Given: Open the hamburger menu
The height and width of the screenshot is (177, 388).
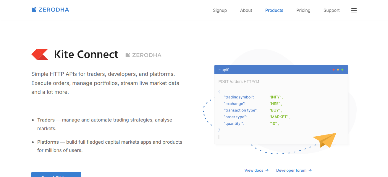Looking at the screenshot, I should (x=354, y=10).
